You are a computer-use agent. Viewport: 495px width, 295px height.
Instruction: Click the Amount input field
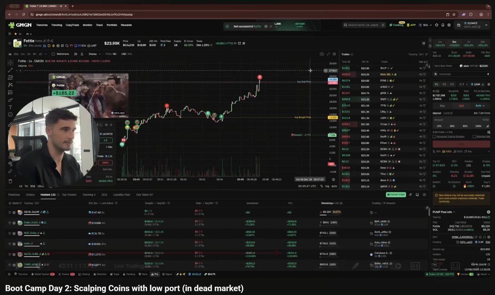point(461,120)
